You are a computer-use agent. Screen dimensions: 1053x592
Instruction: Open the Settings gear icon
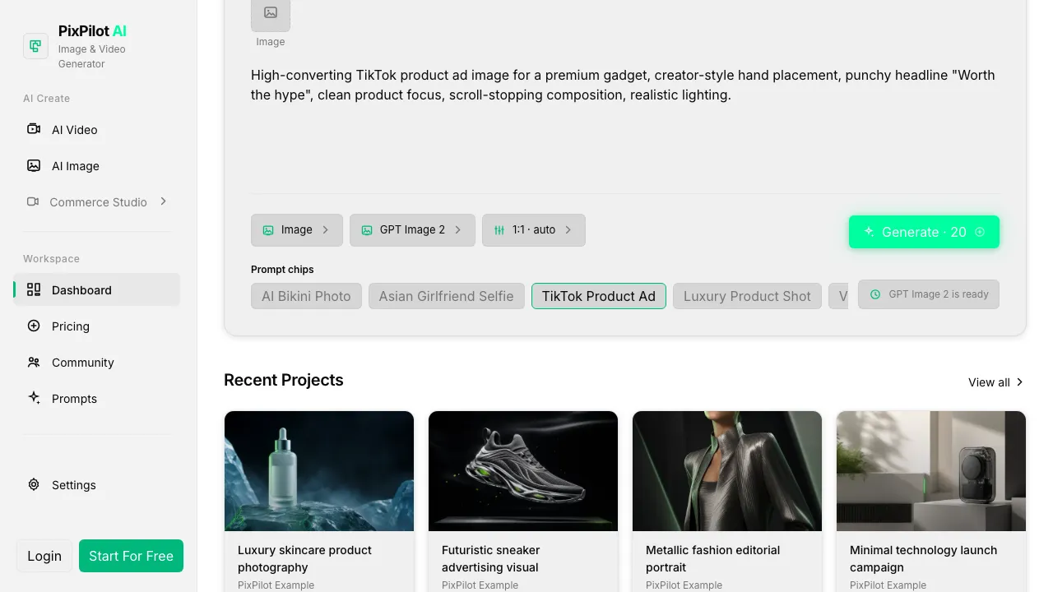point(34,484)
